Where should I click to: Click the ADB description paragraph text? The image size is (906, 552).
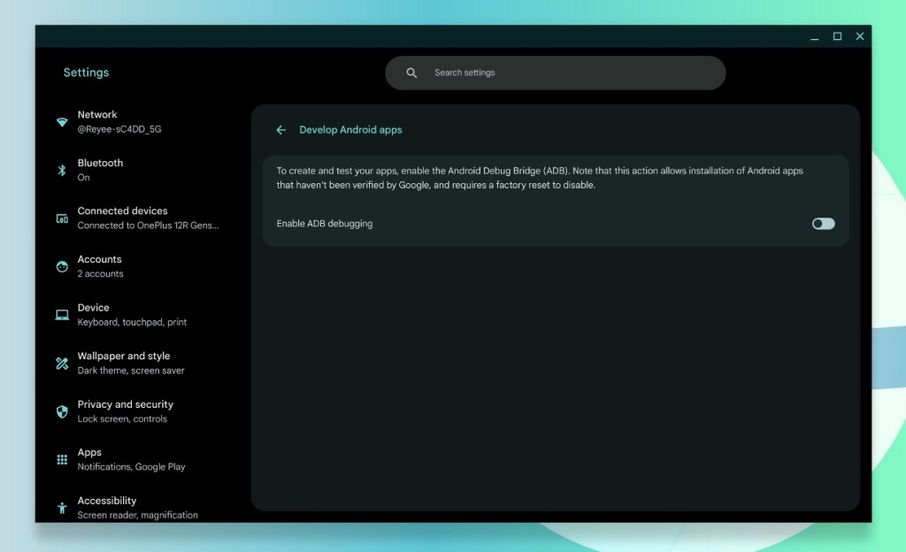pyautogui.click(x=540, y=178)
